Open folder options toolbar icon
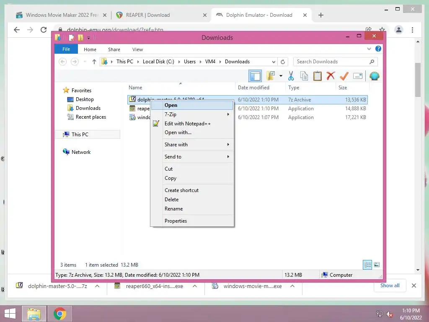This screenshot has height=322, width=429. coord(271,76)
